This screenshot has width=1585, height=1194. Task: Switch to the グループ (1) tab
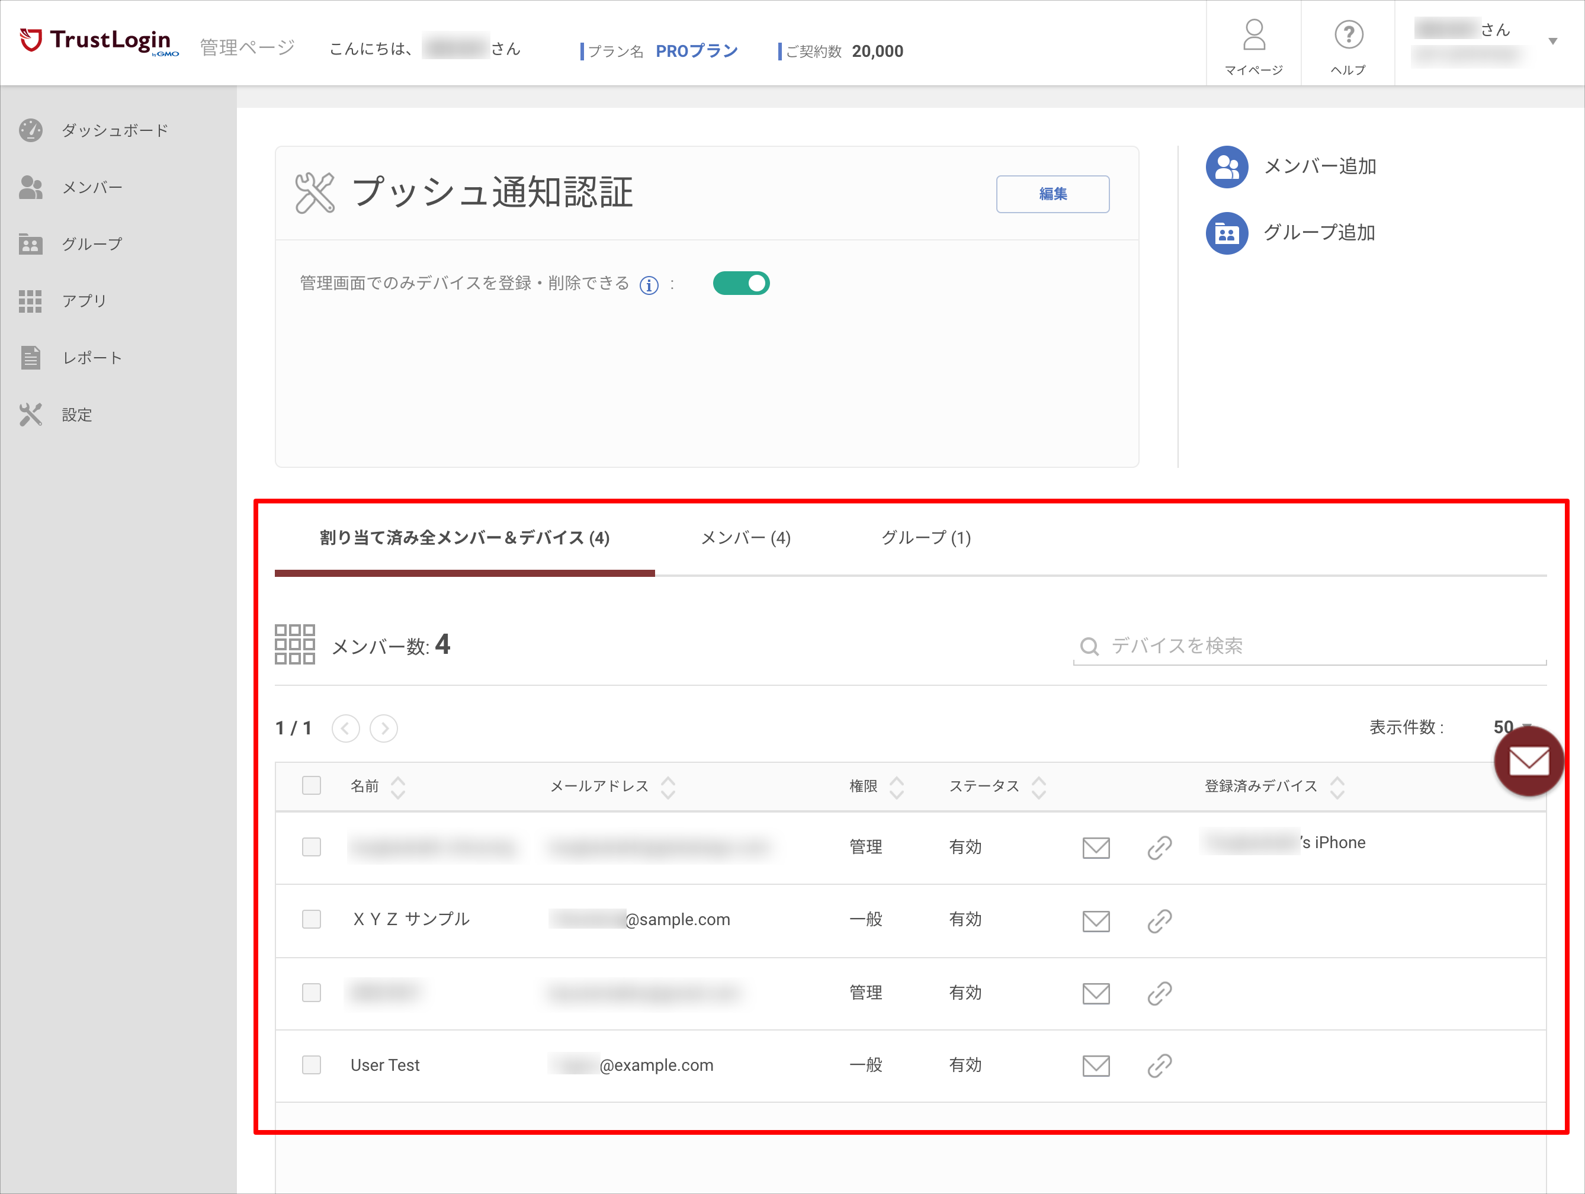point(926,538)
